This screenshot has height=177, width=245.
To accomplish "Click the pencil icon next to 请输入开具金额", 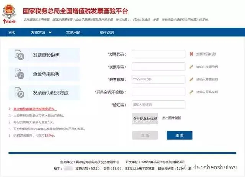I will pos(191,92).
